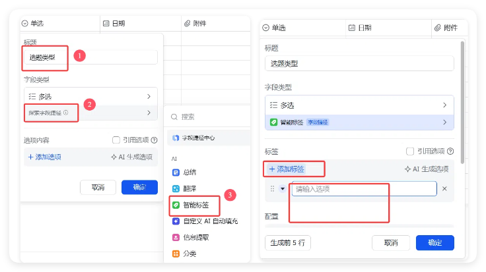Click the 单选 column icon in right panel

(x=265, y=28)
